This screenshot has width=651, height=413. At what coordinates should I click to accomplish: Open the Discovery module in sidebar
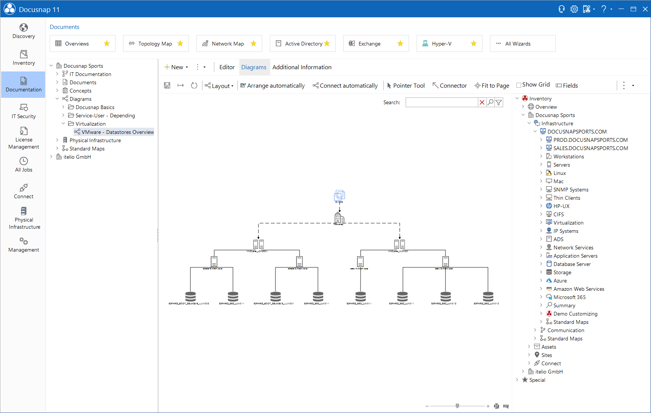click(x=23, y=31)
